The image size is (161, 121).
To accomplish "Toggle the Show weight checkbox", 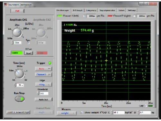I will click(x=81, y=112).
